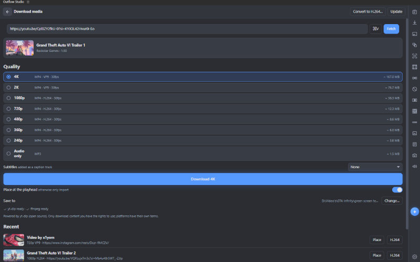The image size is (420, 262).
Task: Open the crossed-out circle icon in the sidebar
Action: tap(414, 89)
